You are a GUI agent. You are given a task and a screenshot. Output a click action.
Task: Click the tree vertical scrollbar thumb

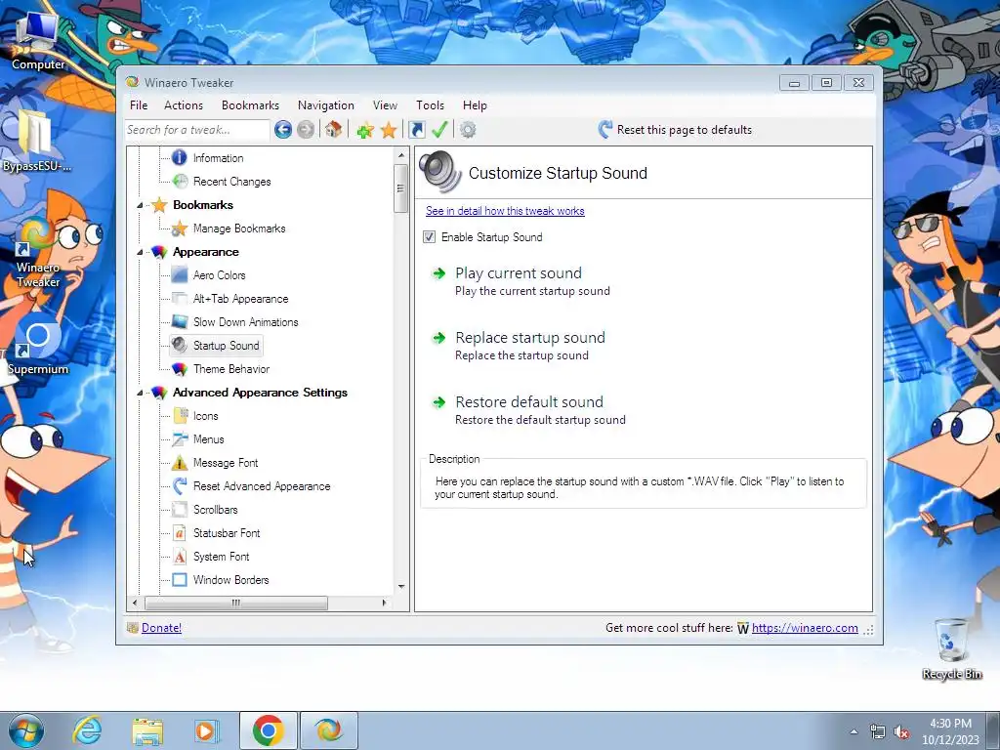pos(400,188)
